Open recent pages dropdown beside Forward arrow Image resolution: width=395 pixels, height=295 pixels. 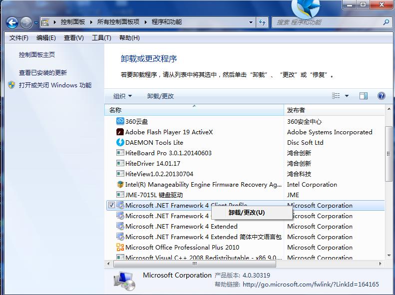click(36, 22)
